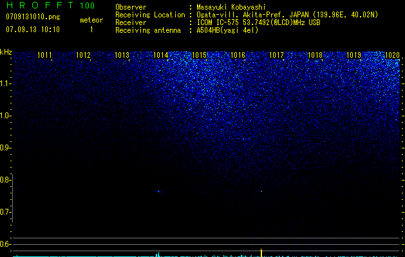The image size is (405, 257).
Task: Click the Observer label
Action: pyautogui.click(x=131, y=7)
